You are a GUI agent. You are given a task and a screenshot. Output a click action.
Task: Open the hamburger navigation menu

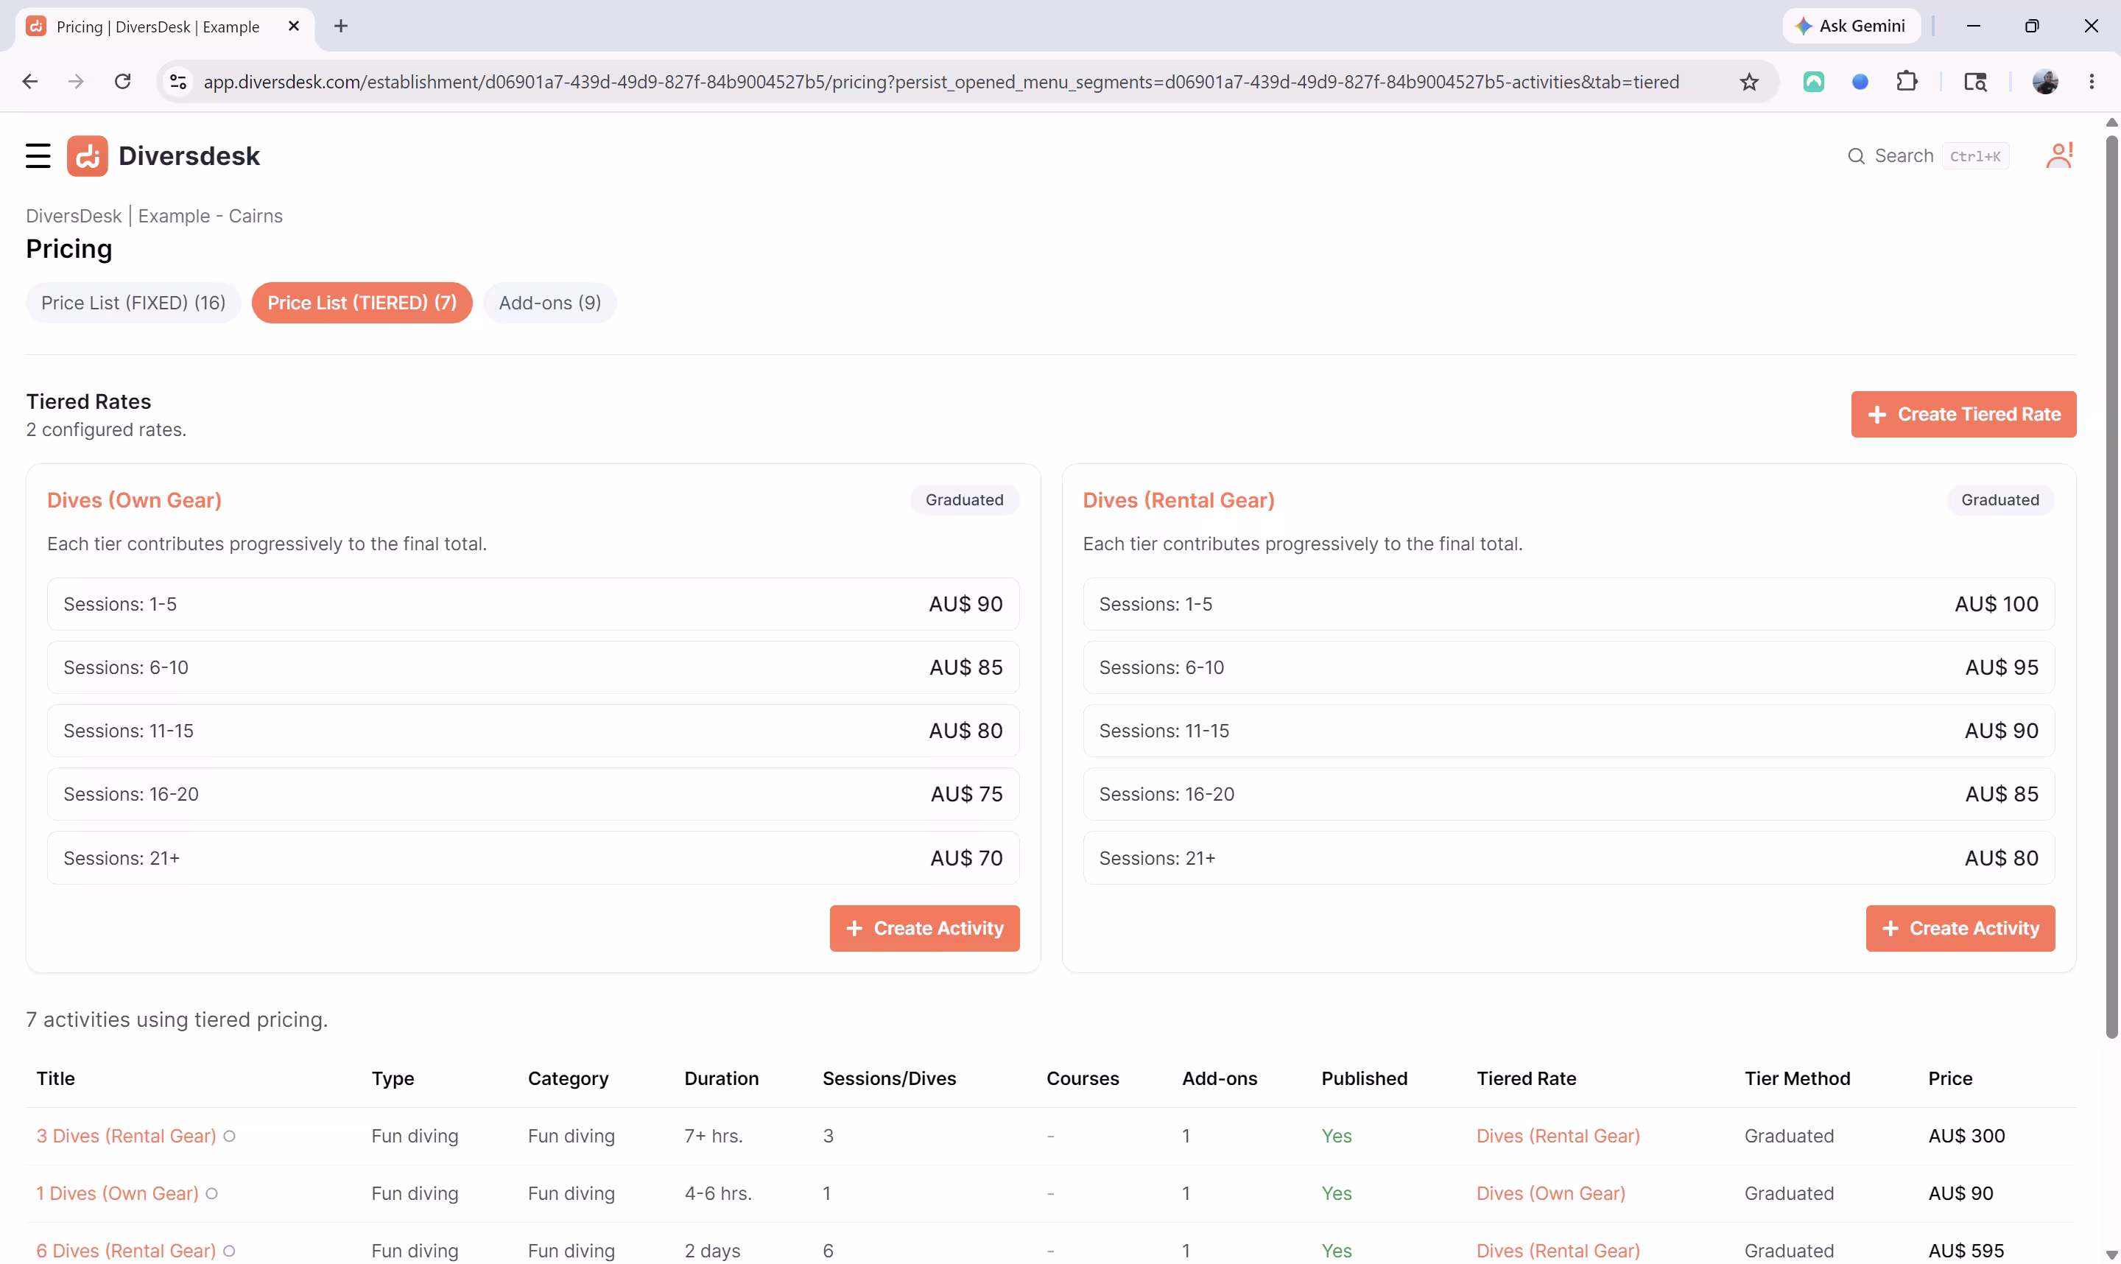[38, 156]
